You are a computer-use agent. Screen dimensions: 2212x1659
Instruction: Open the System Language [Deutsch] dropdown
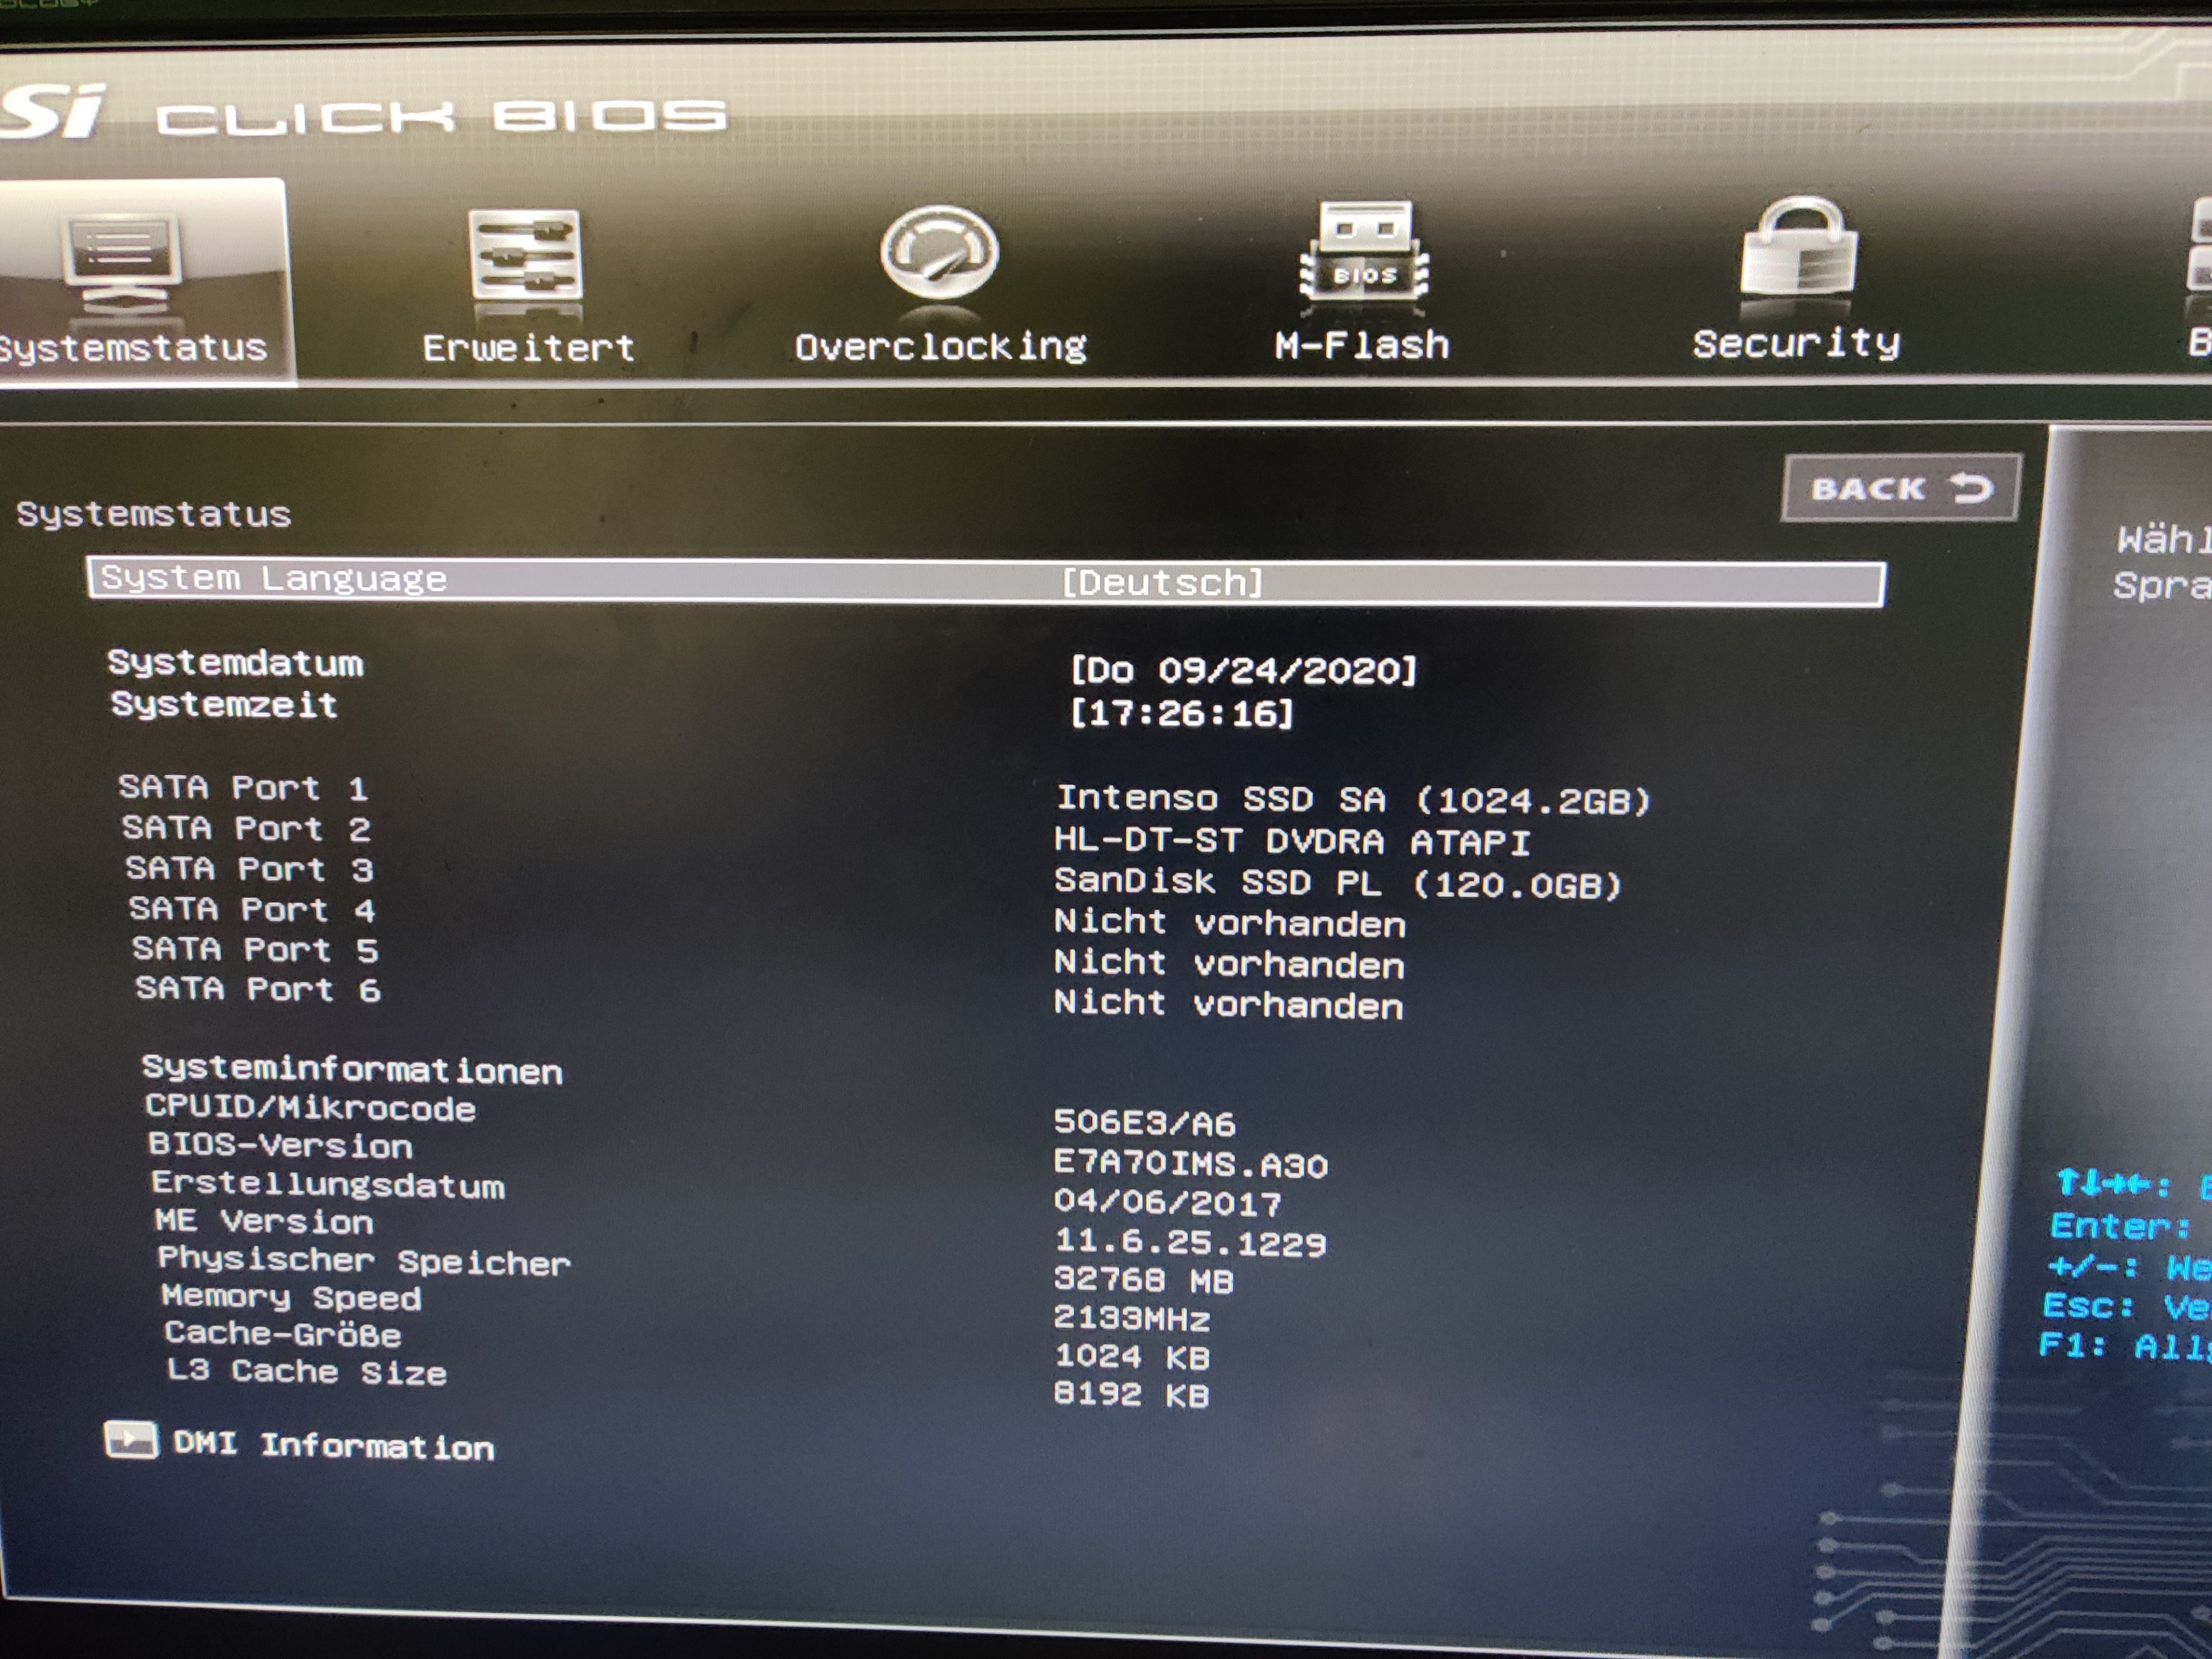tap(1162, 582)
